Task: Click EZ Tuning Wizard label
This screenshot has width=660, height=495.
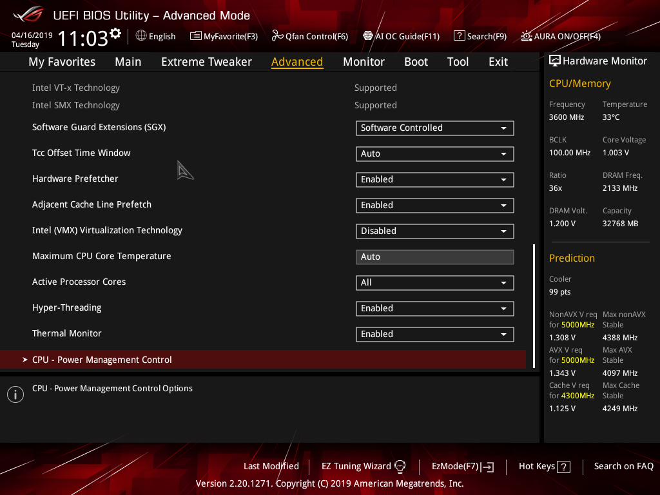Action: (x=356, y=467)
